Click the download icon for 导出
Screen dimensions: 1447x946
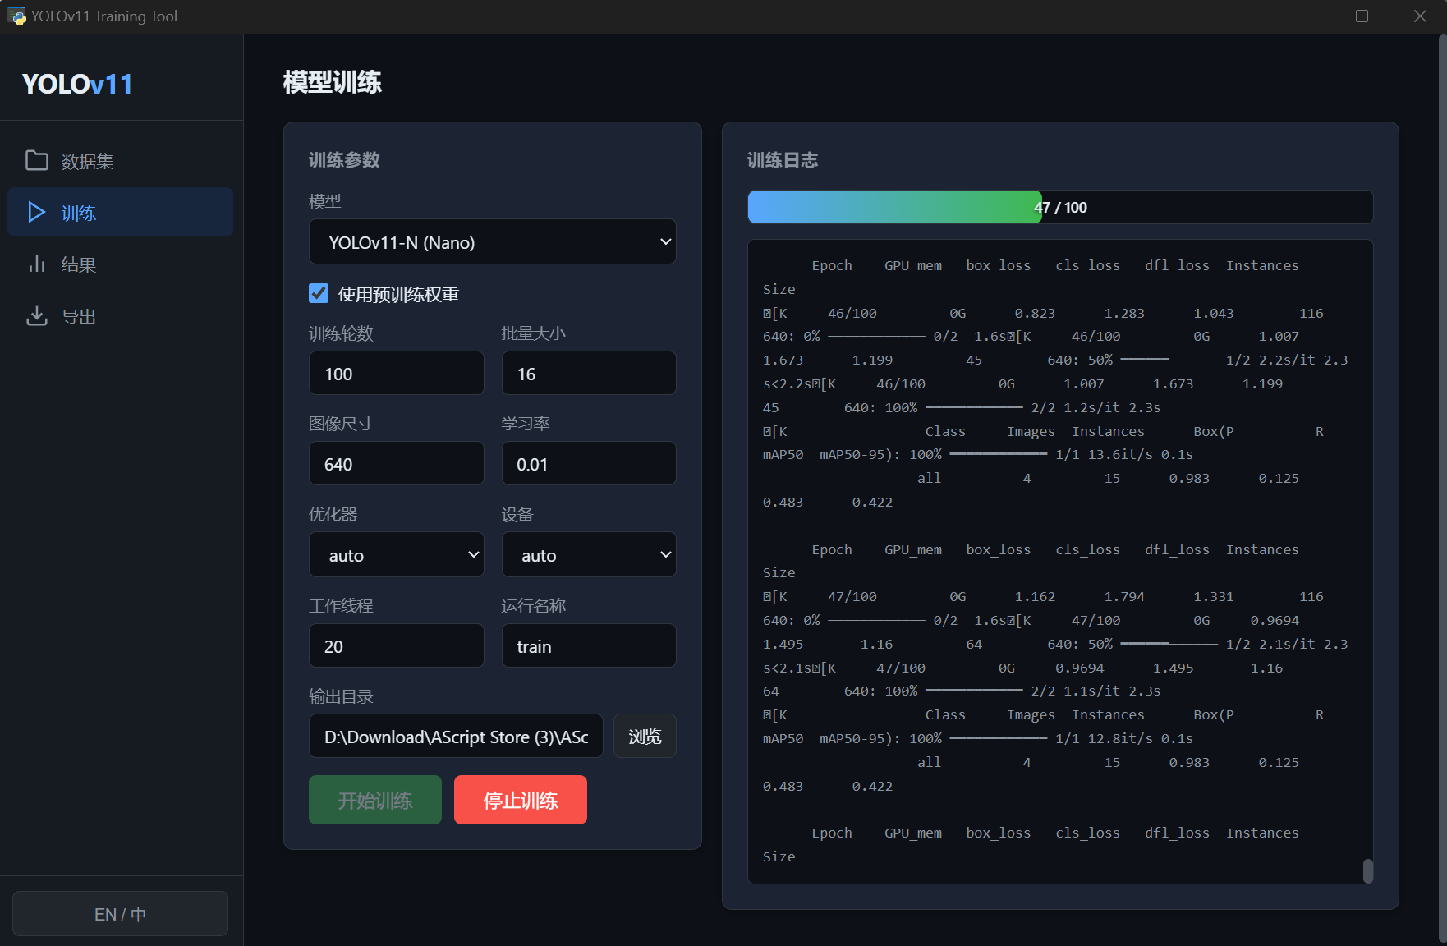[x=37, y=316]
